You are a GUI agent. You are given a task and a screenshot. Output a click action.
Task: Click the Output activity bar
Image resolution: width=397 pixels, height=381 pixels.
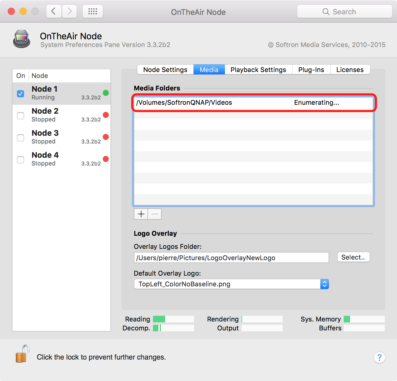[262, 328]
